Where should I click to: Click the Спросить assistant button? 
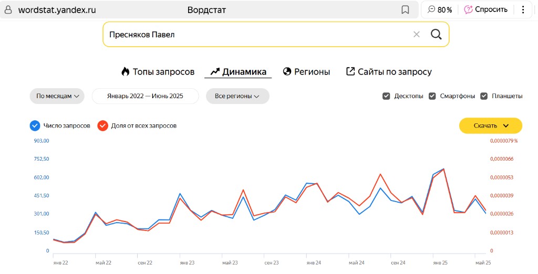click(486, 10)
